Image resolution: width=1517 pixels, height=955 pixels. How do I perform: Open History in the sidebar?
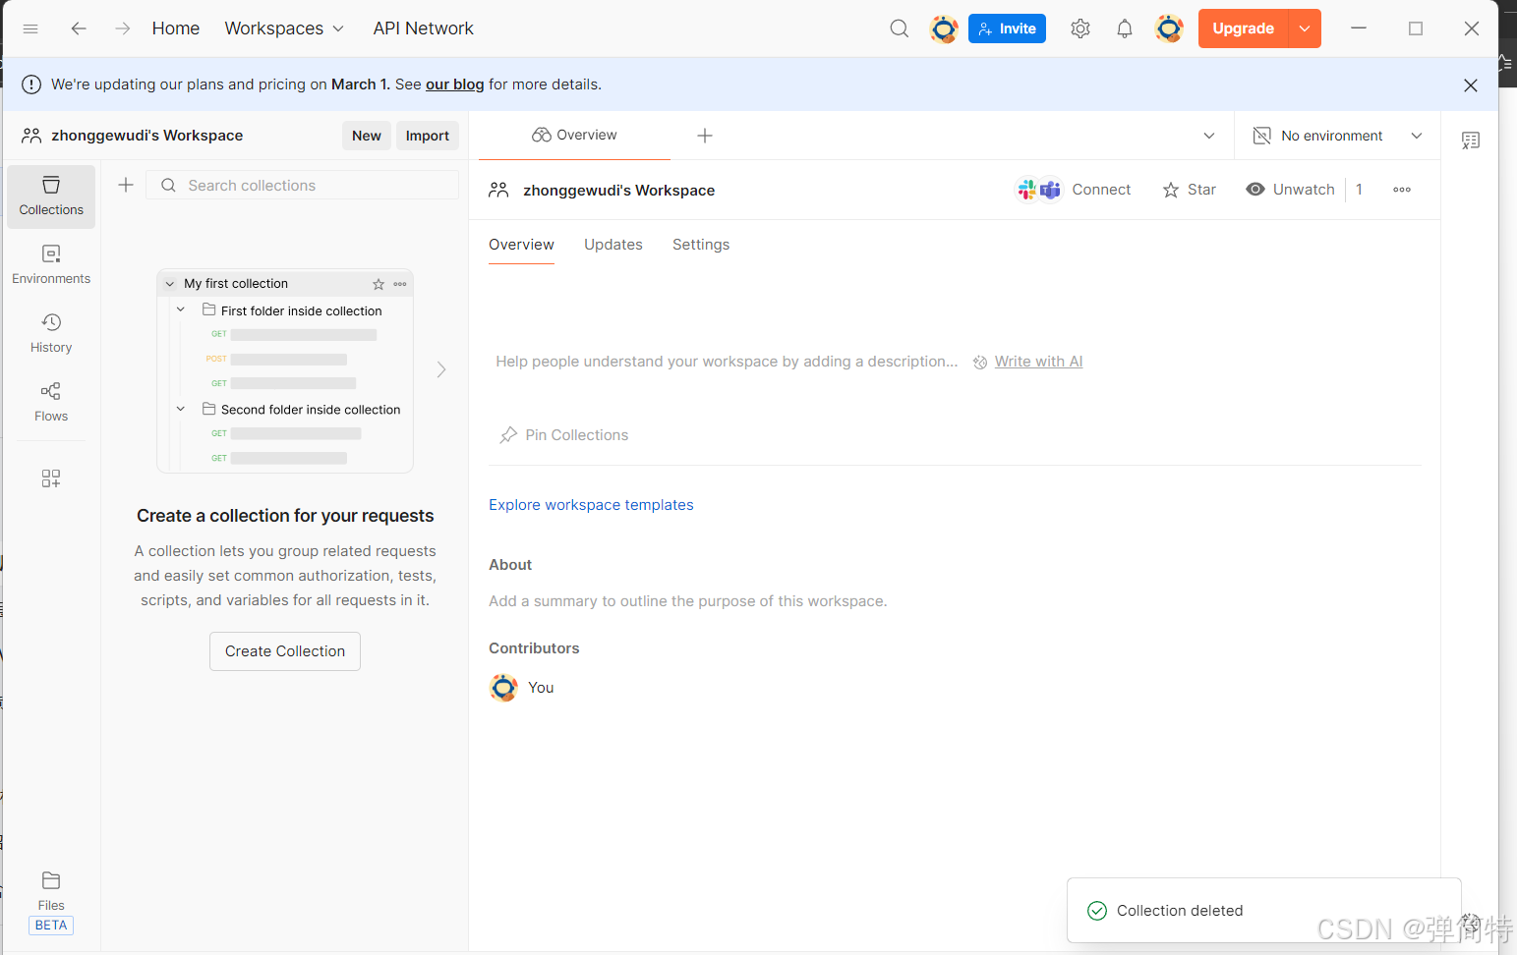point(51,334)
